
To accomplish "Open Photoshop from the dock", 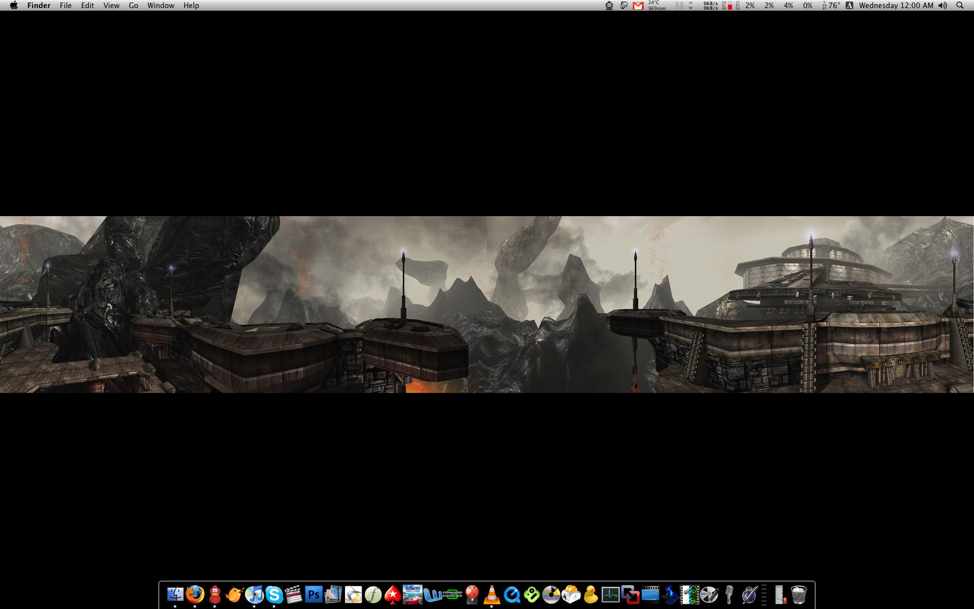I will (x=314, y=594).
